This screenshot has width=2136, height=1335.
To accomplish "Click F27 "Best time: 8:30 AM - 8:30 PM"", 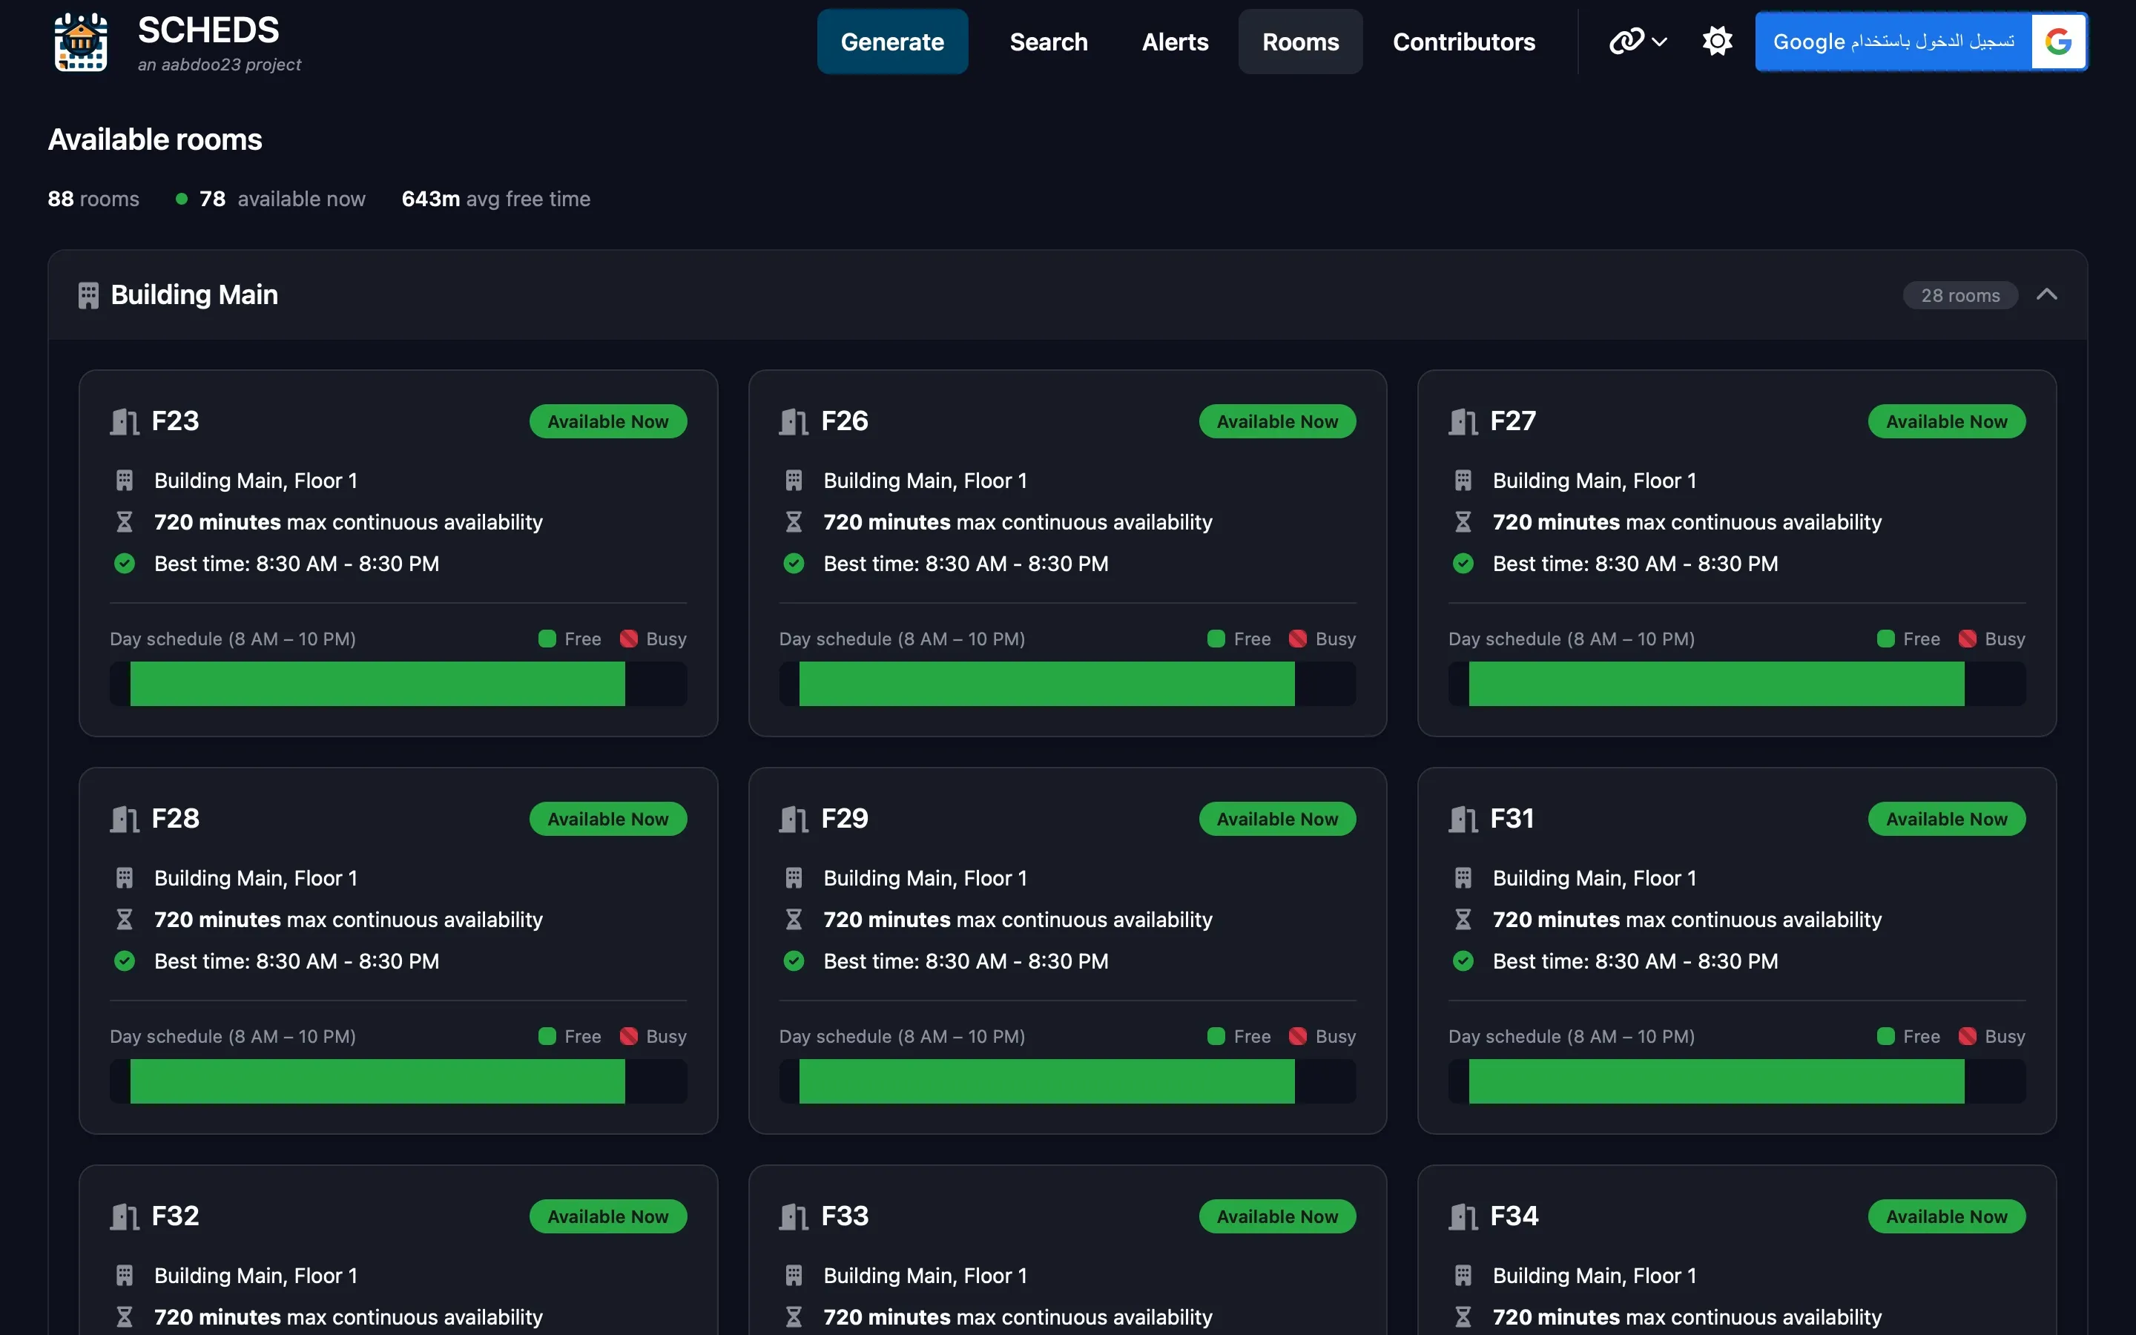I will (1635, 564).
